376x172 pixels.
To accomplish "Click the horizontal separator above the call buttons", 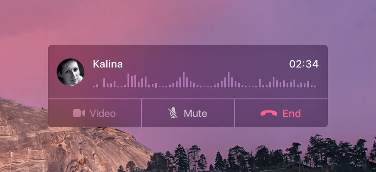I will click(x=188, y=98).
